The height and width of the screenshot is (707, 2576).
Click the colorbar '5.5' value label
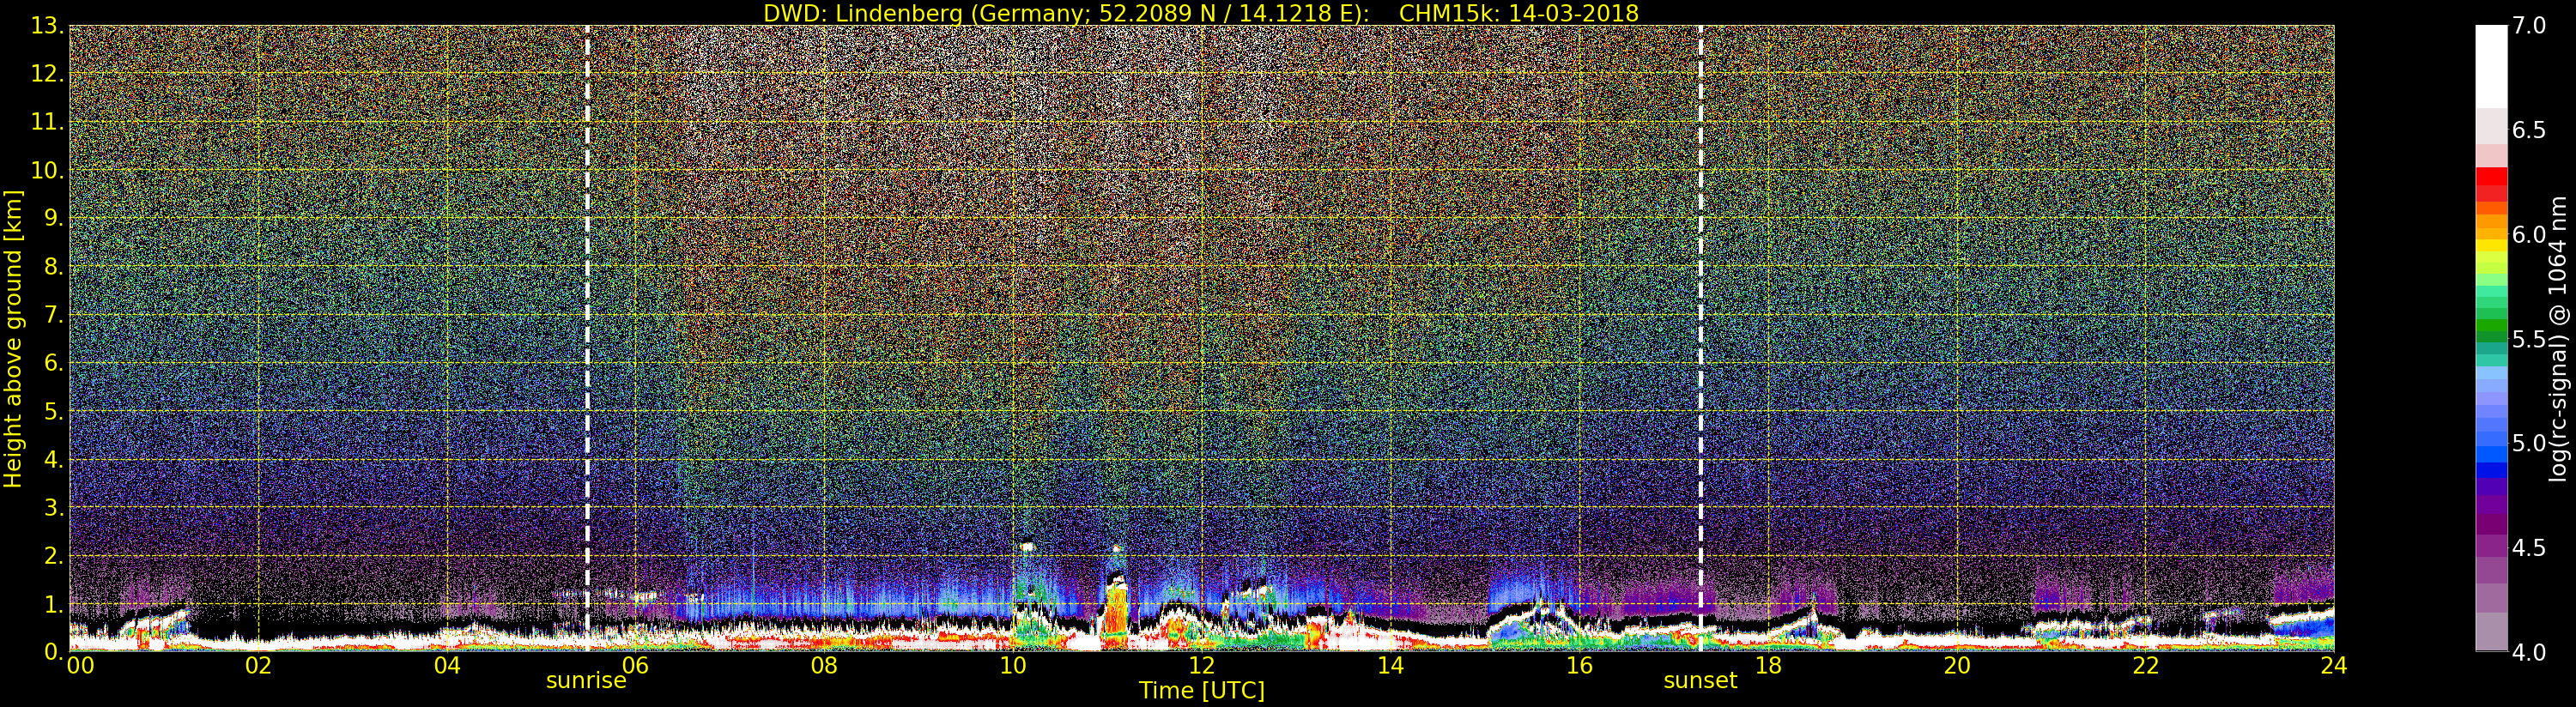(2529, 339)
